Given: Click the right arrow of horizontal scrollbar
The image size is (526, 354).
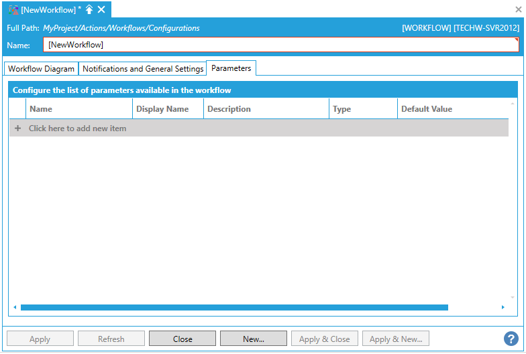Looking at the screenshot, I should (503, 307).
